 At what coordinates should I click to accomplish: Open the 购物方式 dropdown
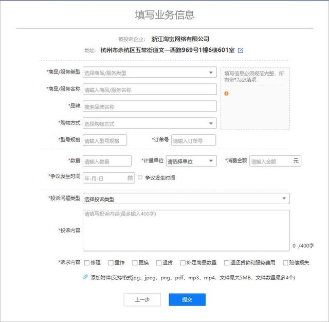coord(150,123)
